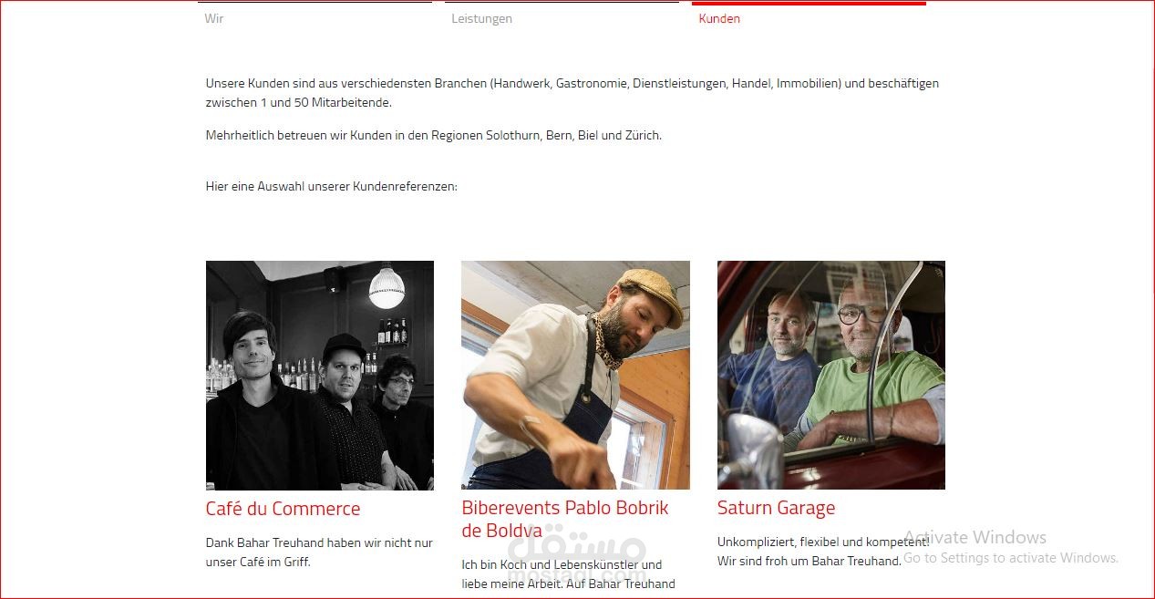The width and height of the screenshot is (1155, 599).
Task: Click 'Go to Settings to activate Windows'
Action: [x=1011, y=558]
